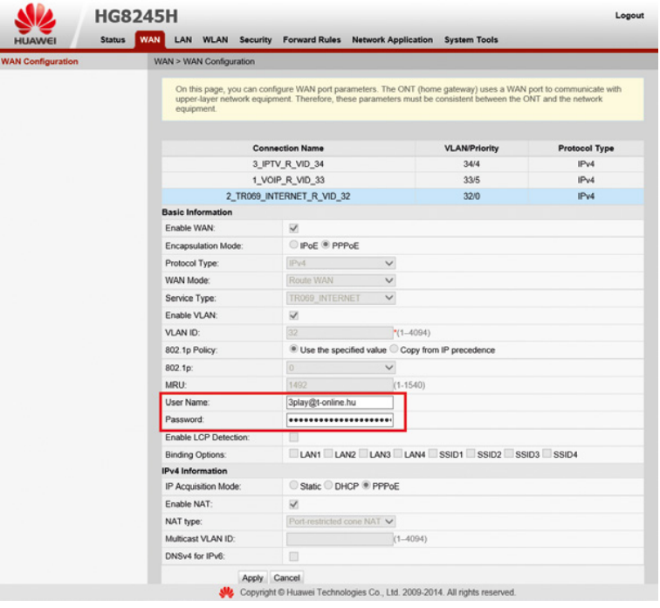Viewport: 660px width, 608px height.
Task: Open the Protocol Type dropdown
Action: (x=340, y=263)
